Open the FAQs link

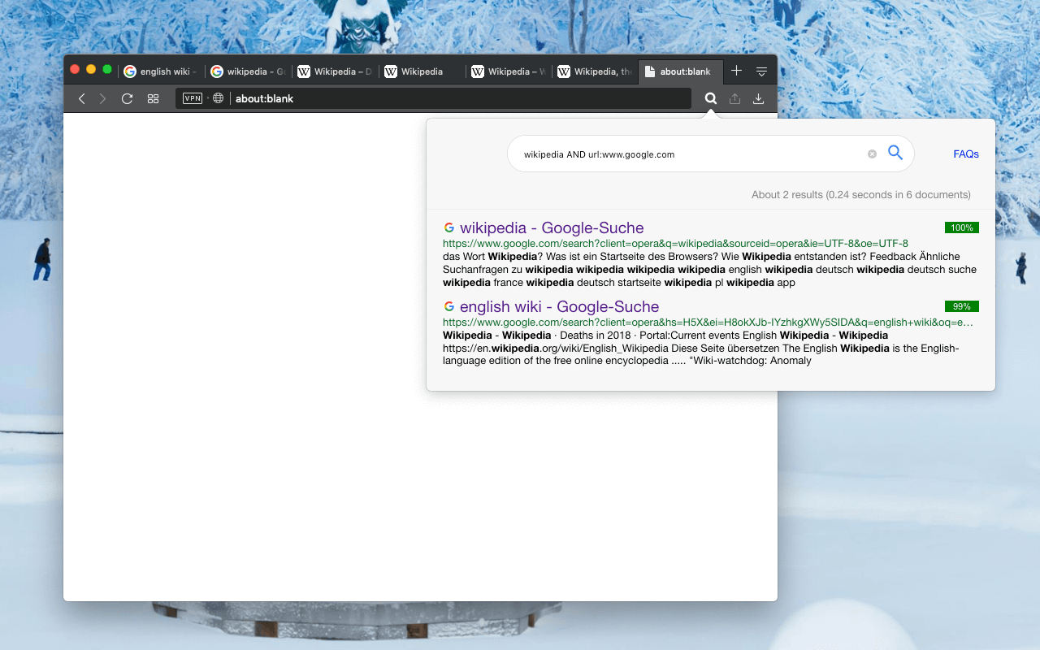coord(966,154)
